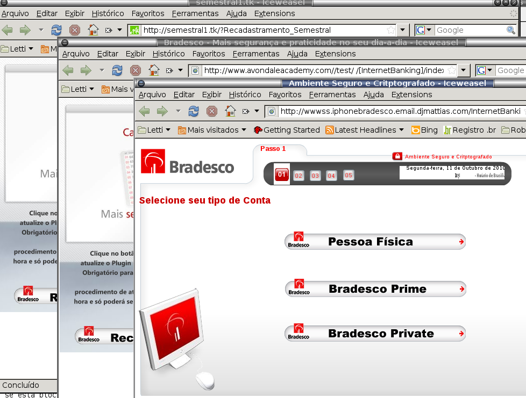Stop loading in the avondaleacademy window
Screen dimensions: 526x398
(135, 70)
